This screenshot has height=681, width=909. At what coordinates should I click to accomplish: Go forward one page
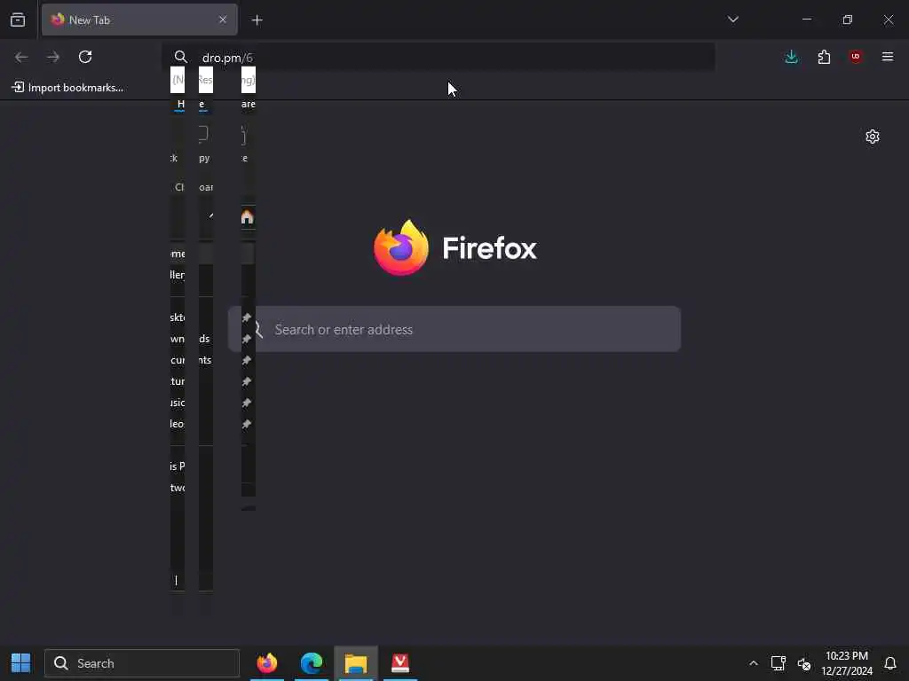(x=53, y=57)
